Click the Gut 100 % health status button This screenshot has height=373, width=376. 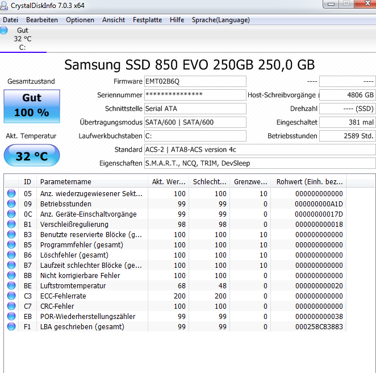click(x=32, y=106)
